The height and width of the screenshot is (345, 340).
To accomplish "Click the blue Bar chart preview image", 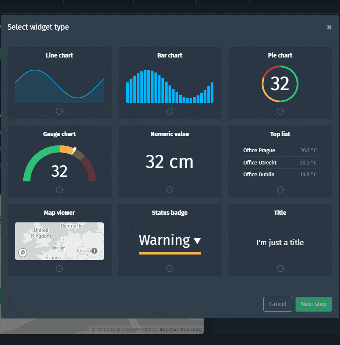I will [x=170, y=87].
